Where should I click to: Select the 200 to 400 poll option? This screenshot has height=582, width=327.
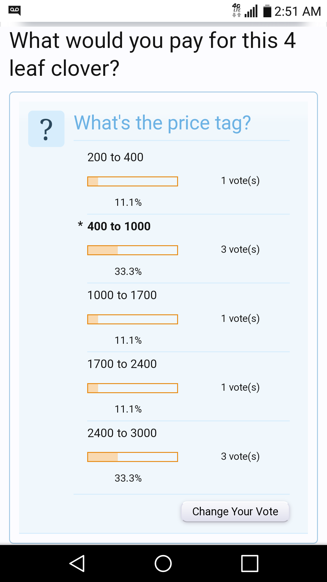click(x=115, y=157)
